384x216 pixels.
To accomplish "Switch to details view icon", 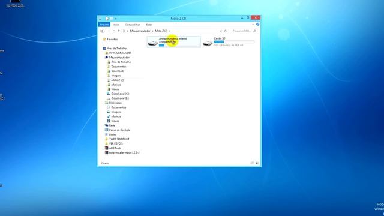I will coord(252,163).
